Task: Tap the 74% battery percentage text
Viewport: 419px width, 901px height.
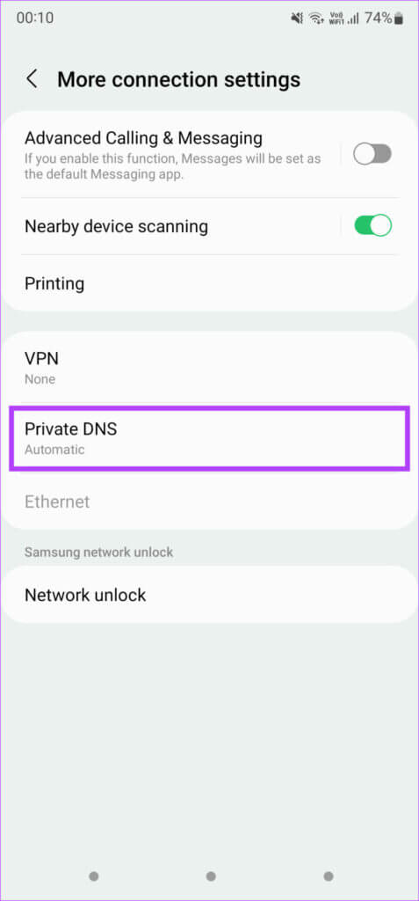Action: [x=379, y=18]
